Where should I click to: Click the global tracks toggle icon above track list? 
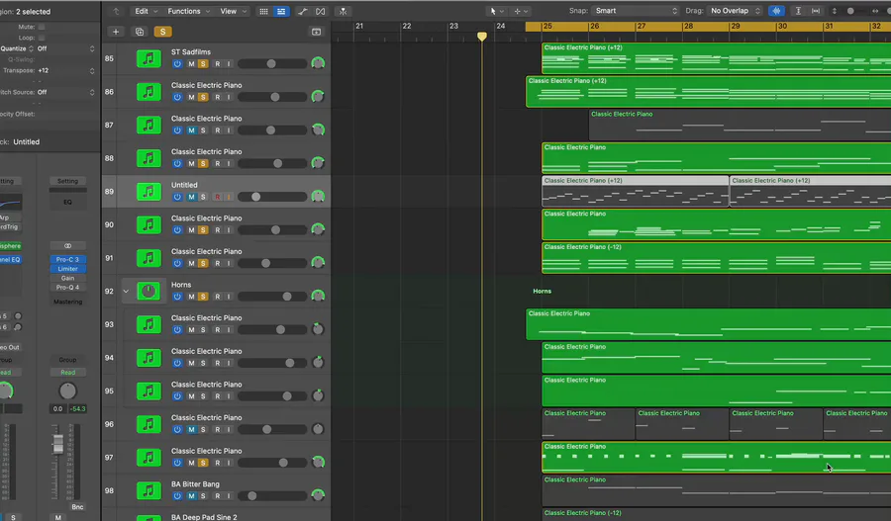tap(317, 32)
